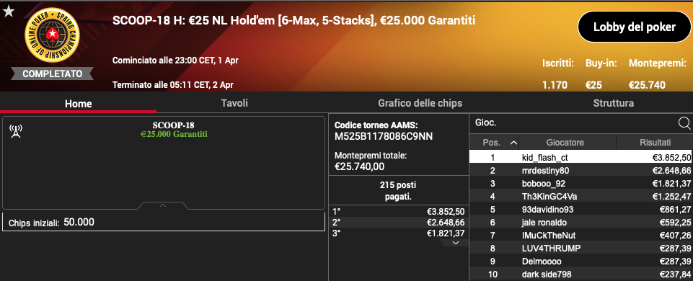Select player mrdestiny80 row
The width and height of the screenshot is (693, 281).
[581, 171]
